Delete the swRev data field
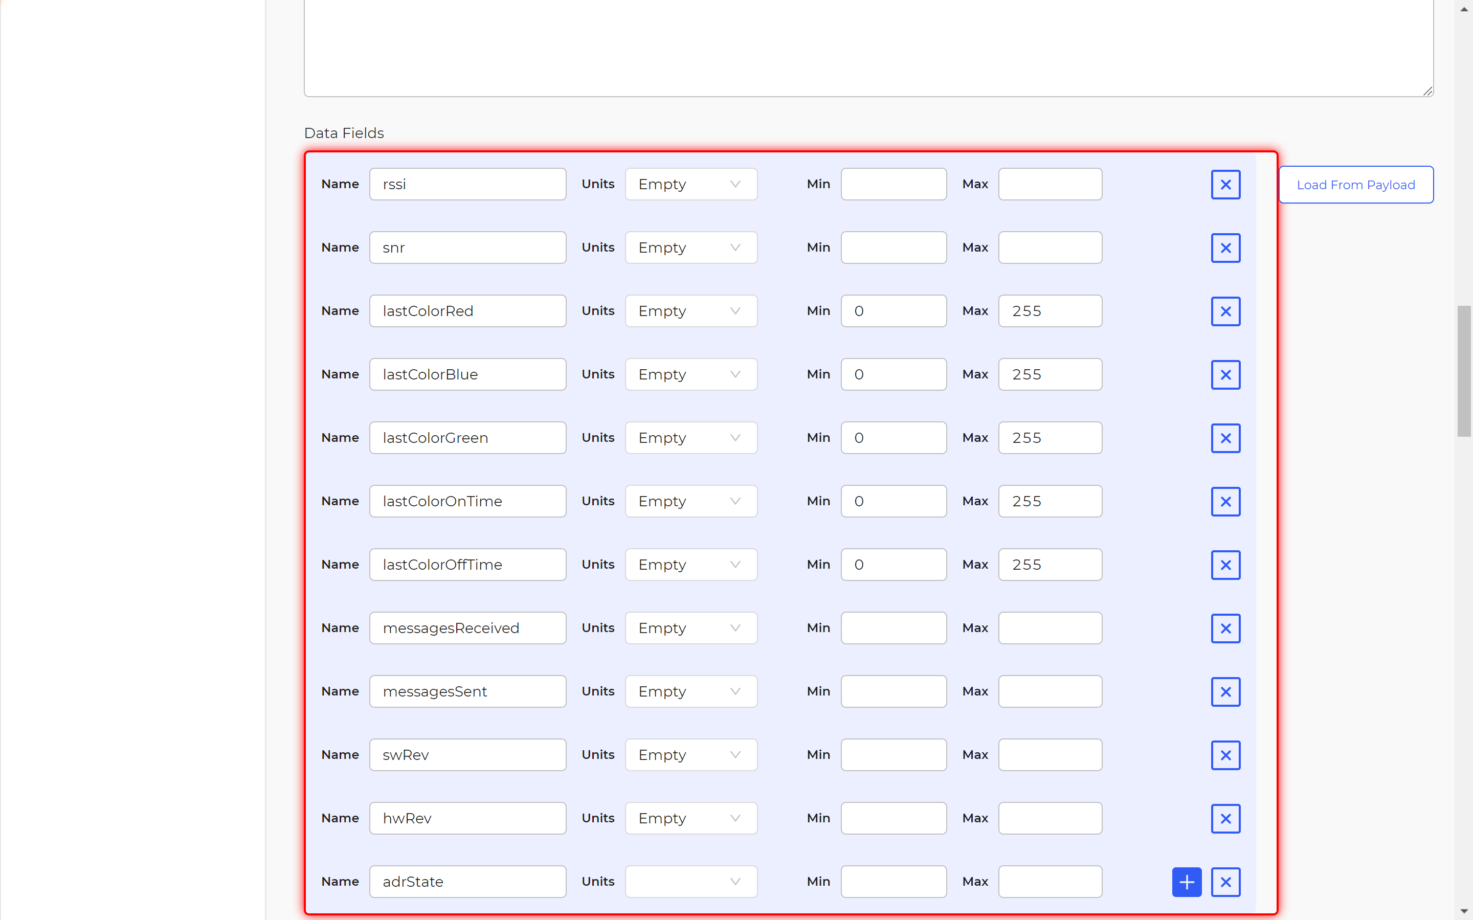 1225,755
